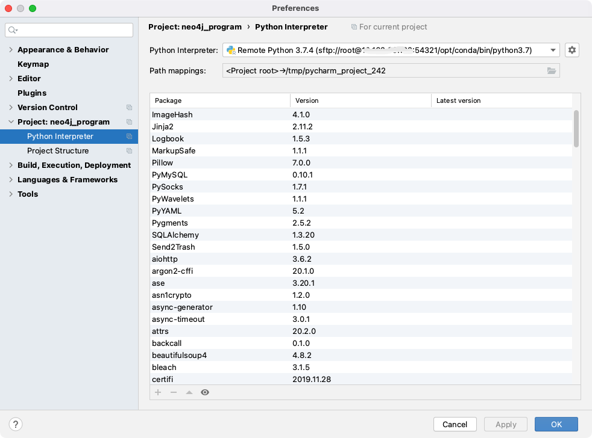Select the PyMySQL package row
592x438 pixels.
point(361,175)
